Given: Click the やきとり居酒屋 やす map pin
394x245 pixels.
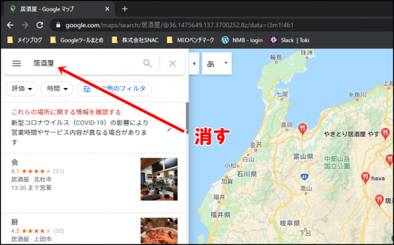Looking at the screenshot, I should click(x=385, y=133).
